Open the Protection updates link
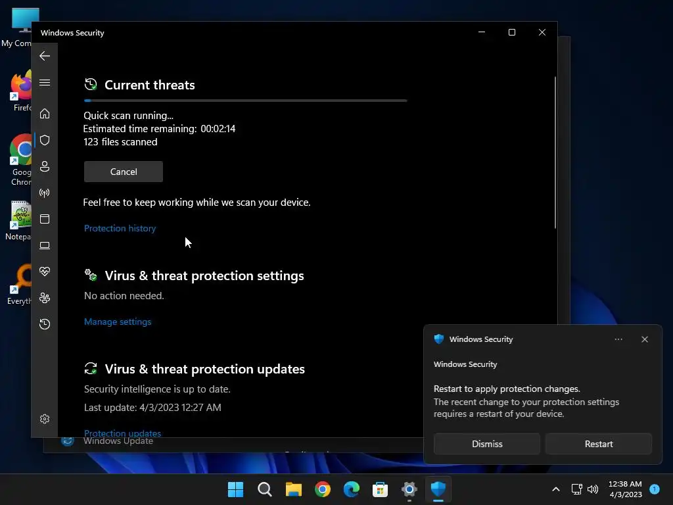Screen dimensions: 673x505 (122, 433)
